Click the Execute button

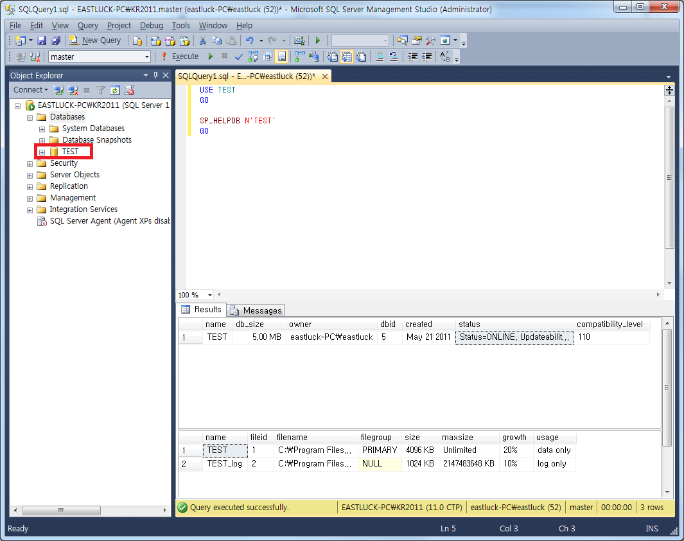180,57
